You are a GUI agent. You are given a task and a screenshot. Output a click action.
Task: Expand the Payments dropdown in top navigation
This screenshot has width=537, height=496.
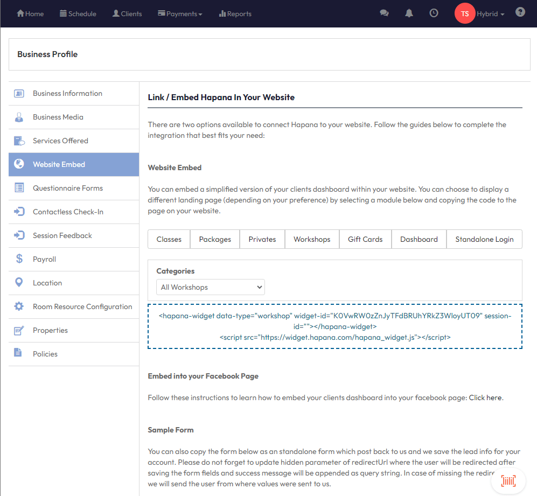[180, 13]
